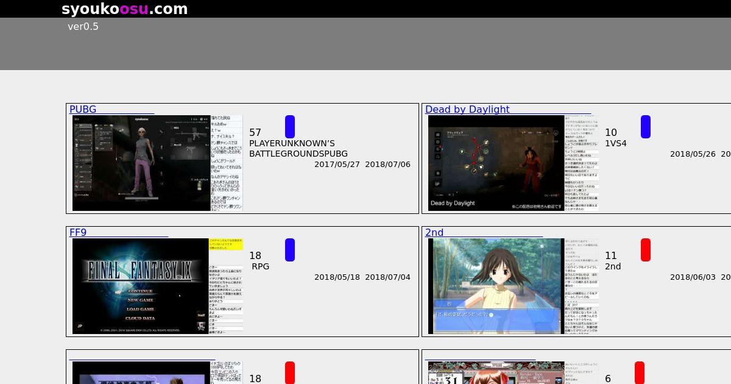The image size is (731, 384).
Task: Click the blue indicator in PUBG card
Action: (290, 127)
